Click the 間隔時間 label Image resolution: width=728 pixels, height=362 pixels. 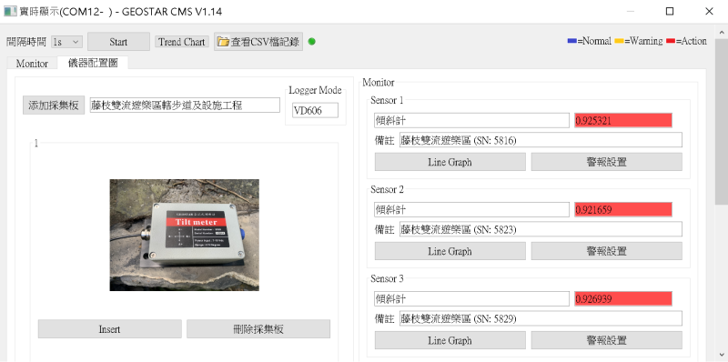[x=26, y=42]
